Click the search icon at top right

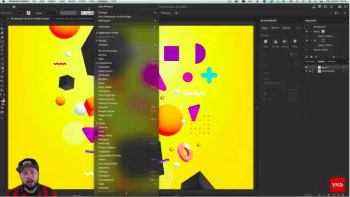click(x=332, y=7)
